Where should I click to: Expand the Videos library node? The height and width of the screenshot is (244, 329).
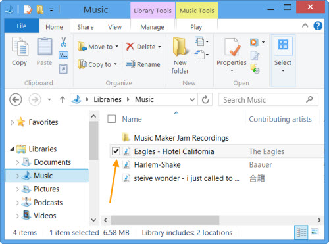point(17,216)
